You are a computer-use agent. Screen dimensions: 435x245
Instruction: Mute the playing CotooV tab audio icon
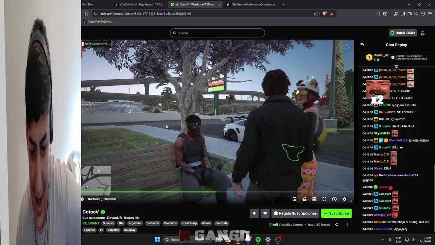coord(177,4)
